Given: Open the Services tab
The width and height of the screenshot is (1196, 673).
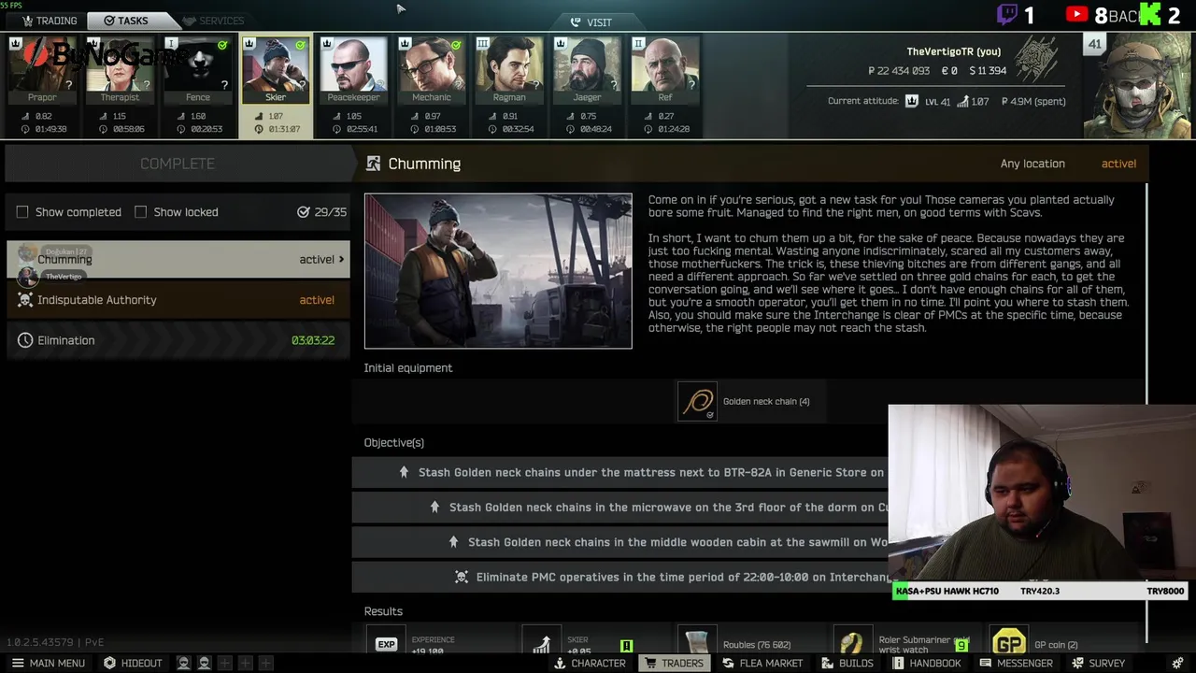Looking at the screenshot, I should (213, 21).
